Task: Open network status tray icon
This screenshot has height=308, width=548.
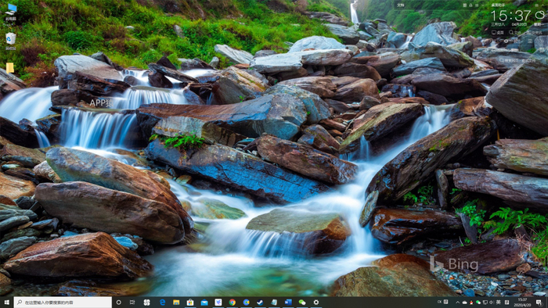Action: [x=485, y=303]
